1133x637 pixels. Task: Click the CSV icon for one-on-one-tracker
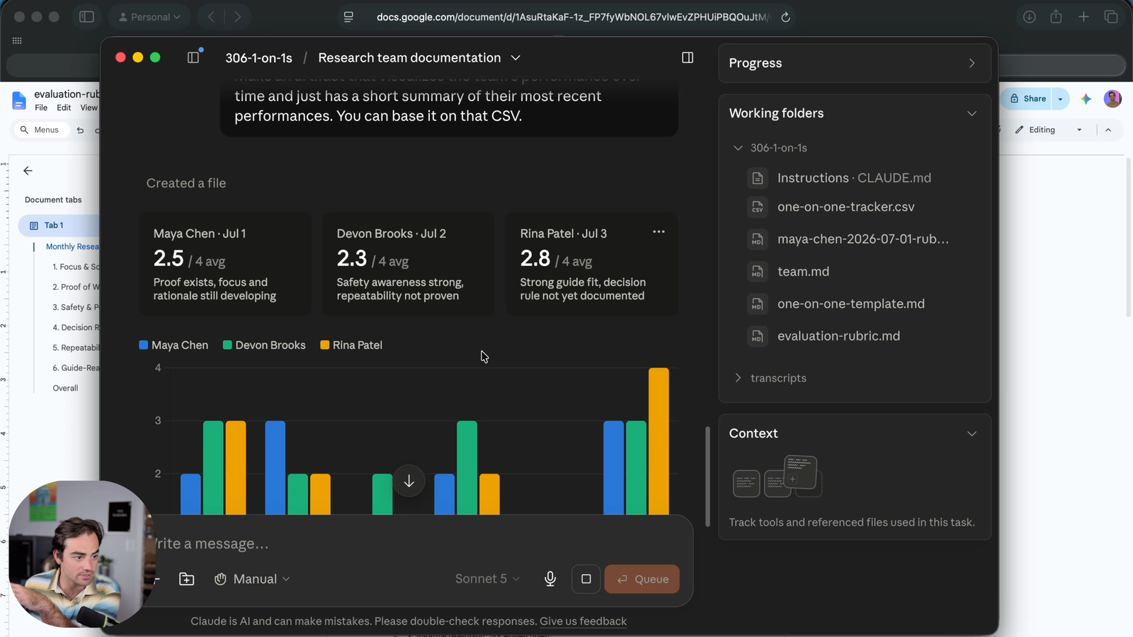[x=758, y=207]
